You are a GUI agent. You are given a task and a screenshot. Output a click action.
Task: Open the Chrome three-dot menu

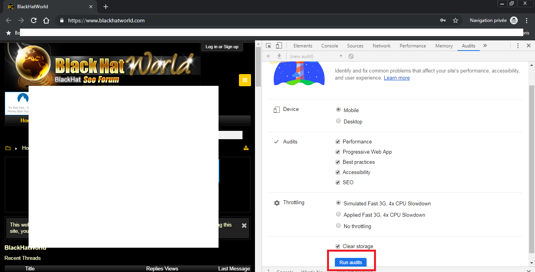pos(526,20)
